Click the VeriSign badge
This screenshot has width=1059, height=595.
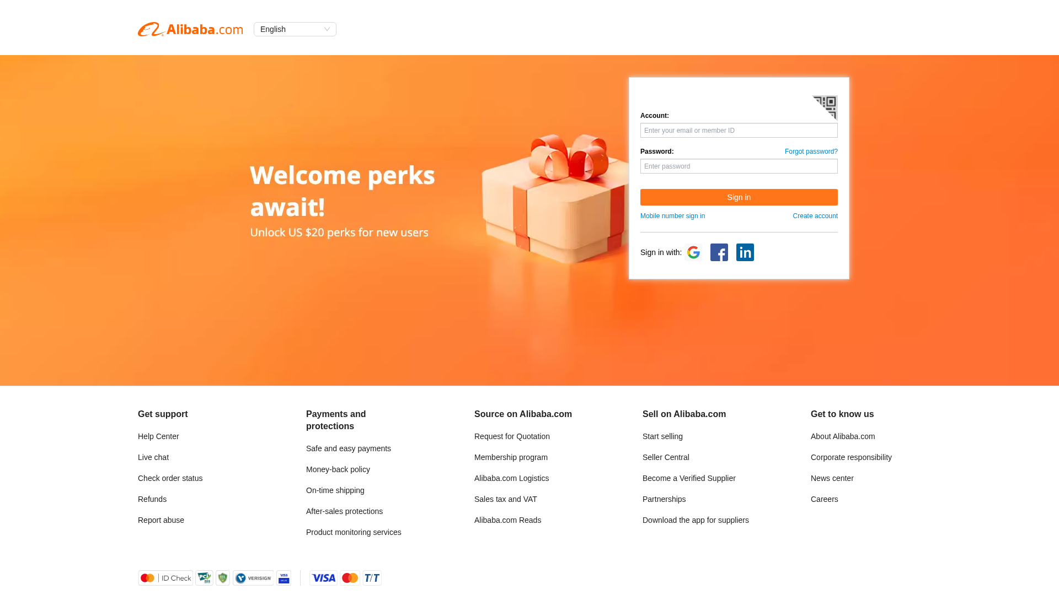(x=253, y=578)
